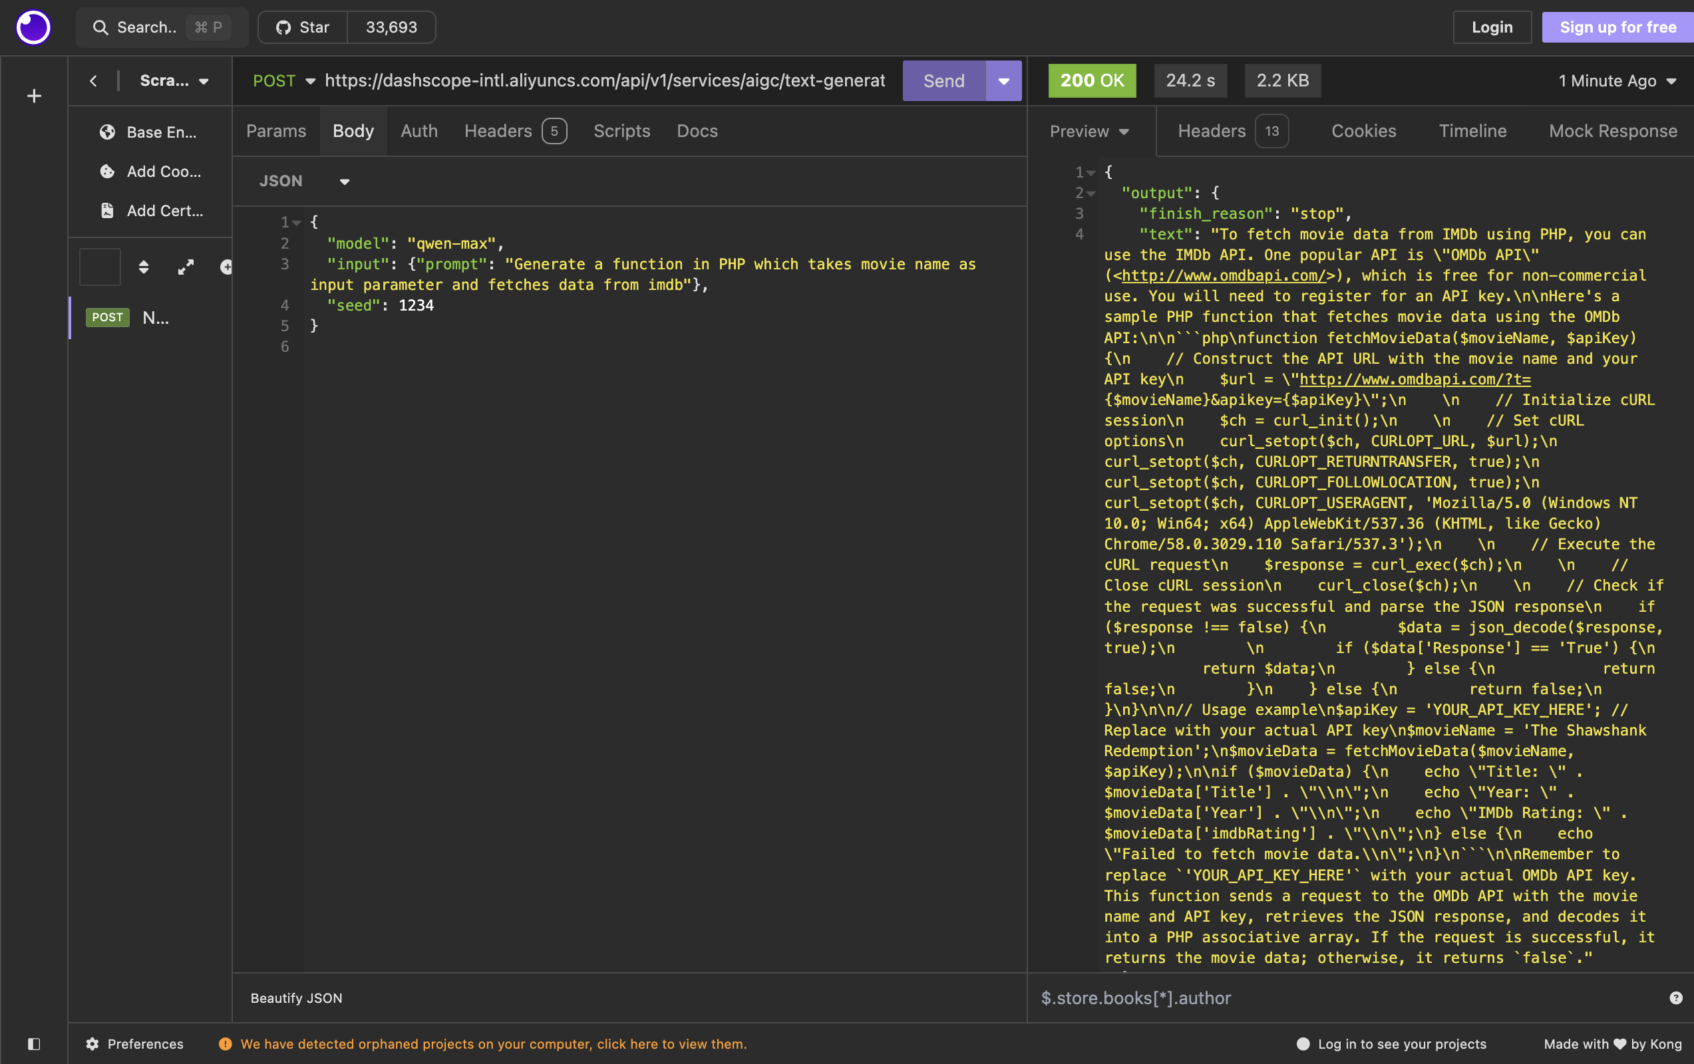This screenshot has width=1694, height=1064.
Task: Click the Cookies tab in response panel
Action: coord(1364,131)
